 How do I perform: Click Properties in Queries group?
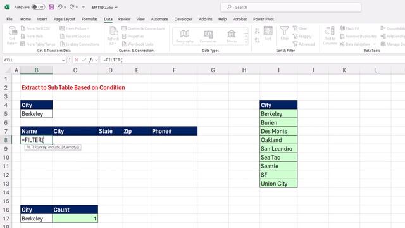point(133,36)
